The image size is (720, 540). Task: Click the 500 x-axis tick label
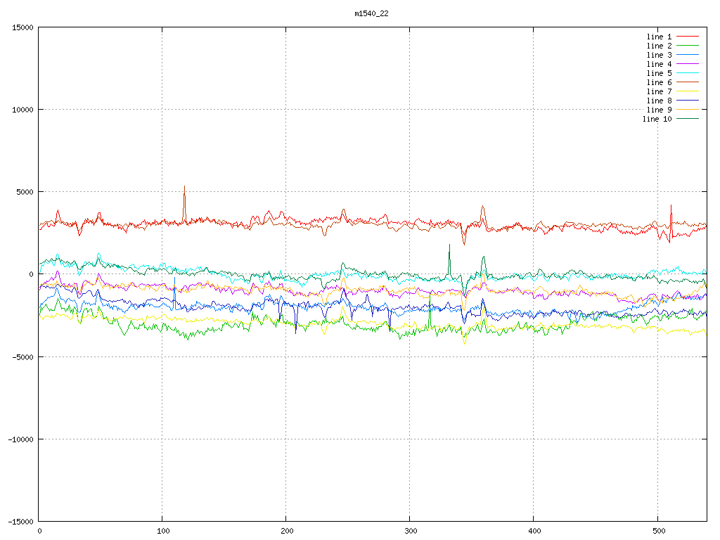click(x=657, y=531)
